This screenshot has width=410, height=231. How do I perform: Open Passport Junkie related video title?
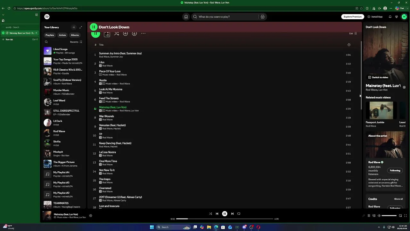(x=375, y=122)
